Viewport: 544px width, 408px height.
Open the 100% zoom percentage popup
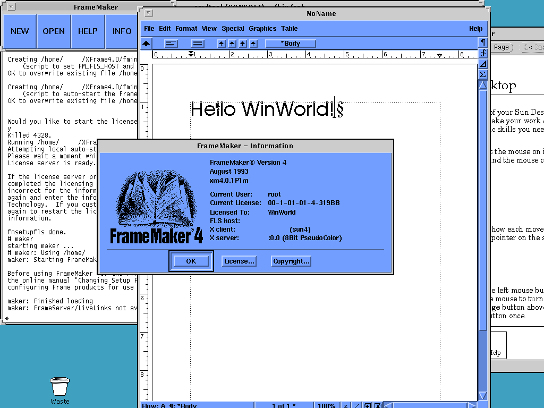click(x=327, y=405)
